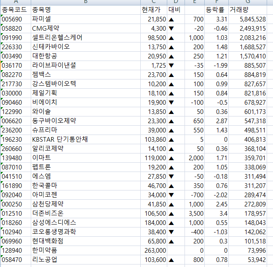This screenshot has height=267, width=273.
Task: Click the 삼천당제약 name cell
Action: (x=86, y=204)
